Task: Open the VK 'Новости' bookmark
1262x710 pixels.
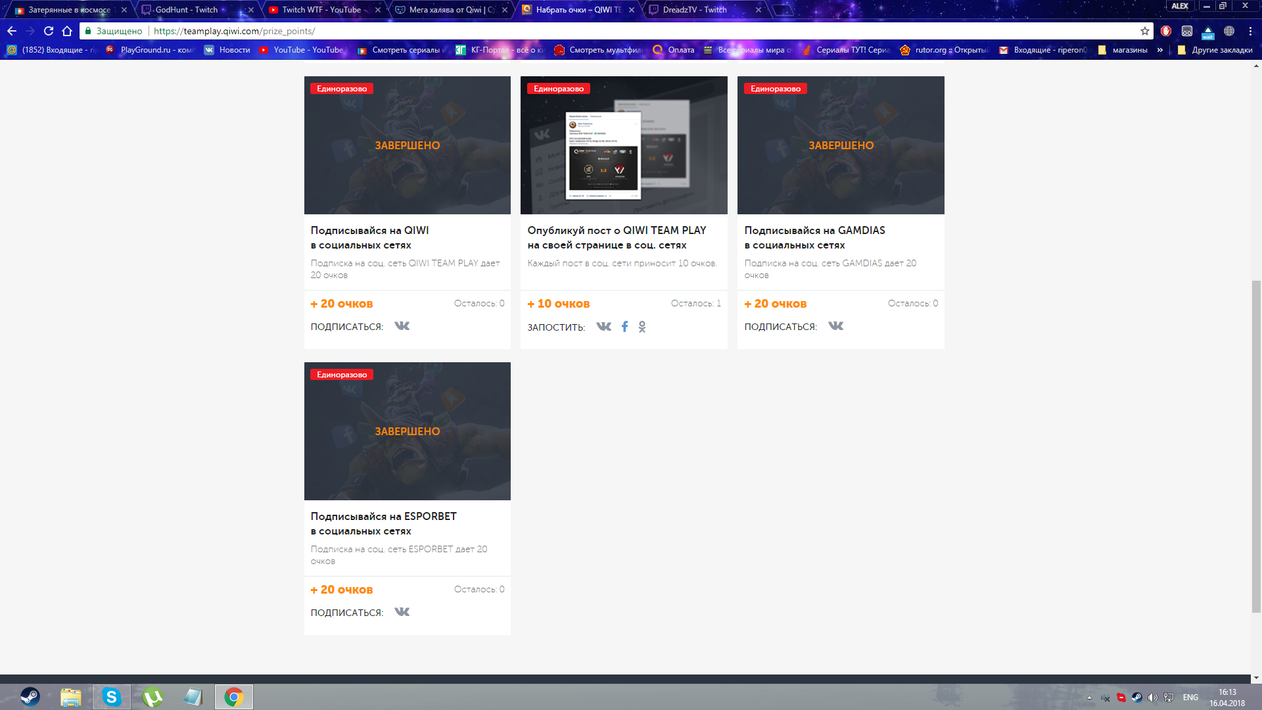Action: 227,50
